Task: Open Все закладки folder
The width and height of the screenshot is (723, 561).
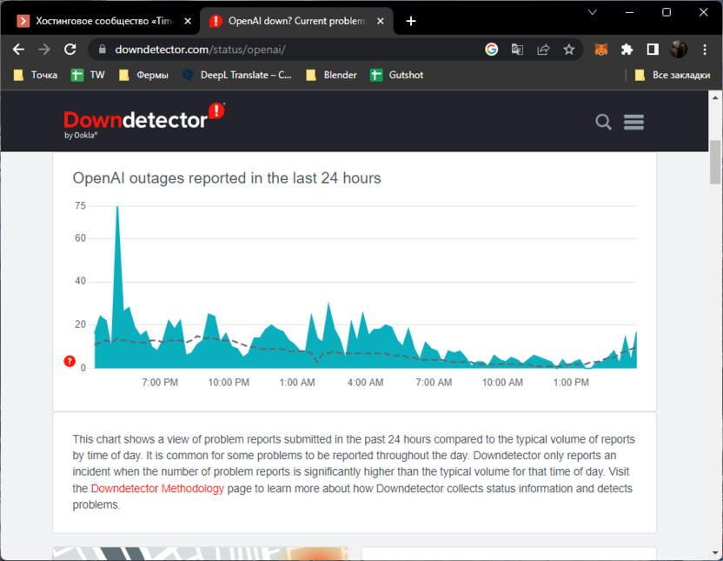Action: (673, 75)
